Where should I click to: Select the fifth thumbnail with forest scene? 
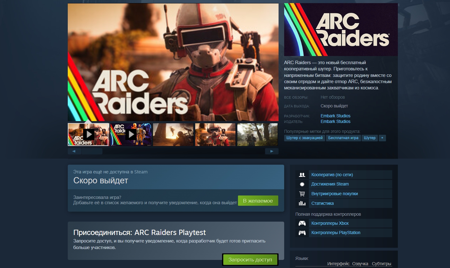tap(257, 134)
